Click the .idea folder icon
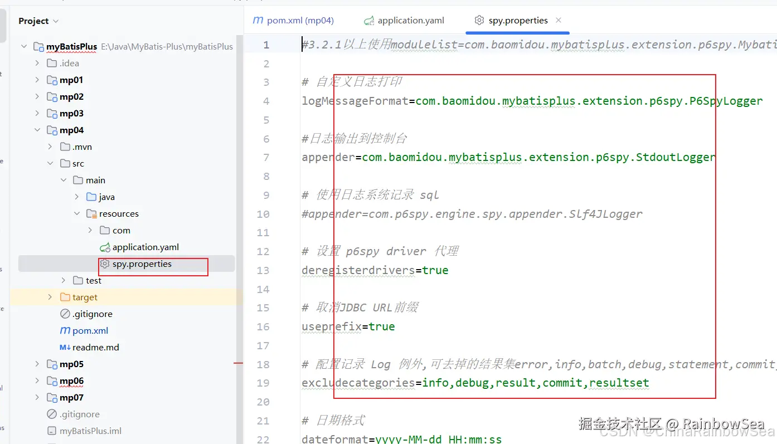 (52, 63)
